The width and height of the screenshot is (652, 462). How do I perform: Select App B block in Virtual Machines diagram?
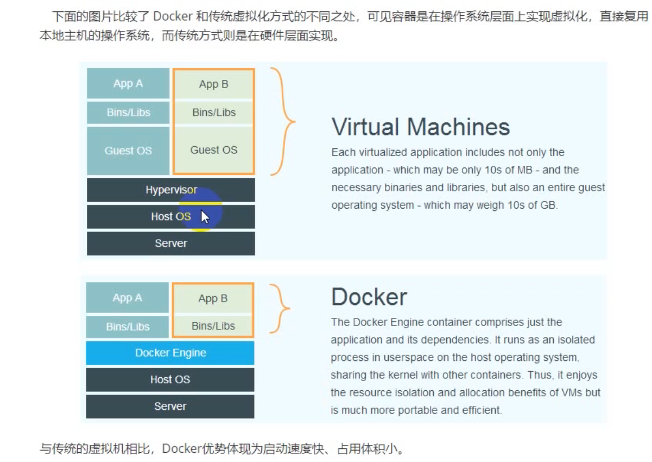pyautogui.click(x=213, y=84)
